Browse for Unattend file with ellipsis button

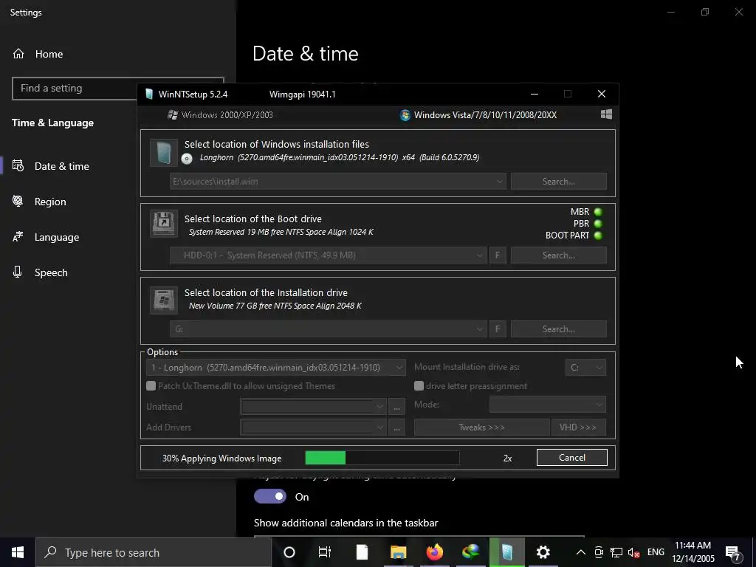click(x=396, y=407)
